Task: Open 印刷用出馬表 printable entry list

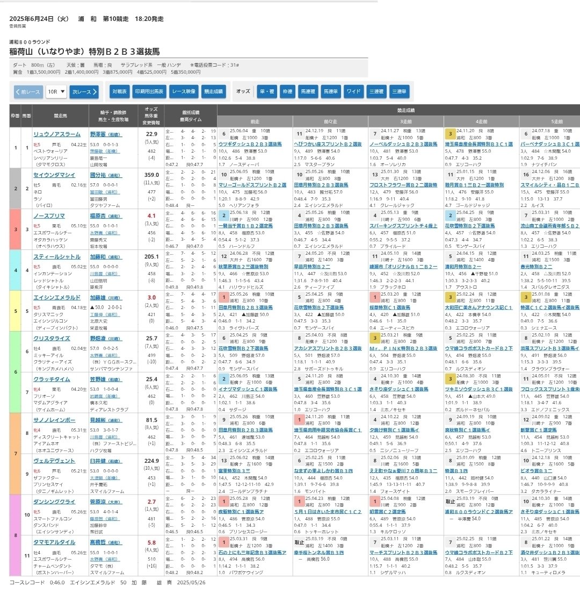Action: coord(149,91)
